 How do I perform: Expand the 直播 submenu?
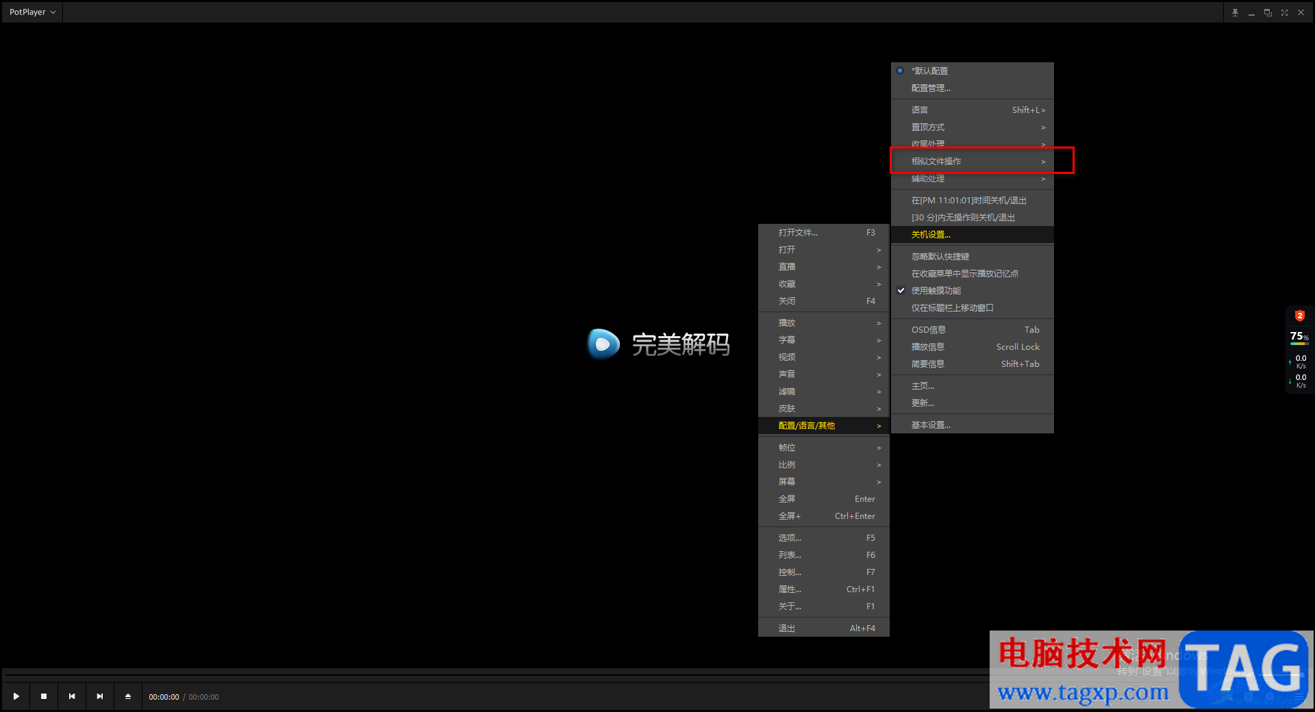824,267
